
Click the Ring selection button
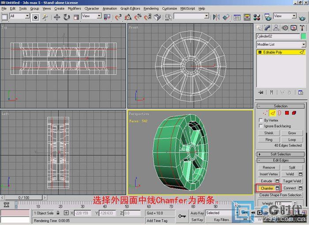coord(269,140)
